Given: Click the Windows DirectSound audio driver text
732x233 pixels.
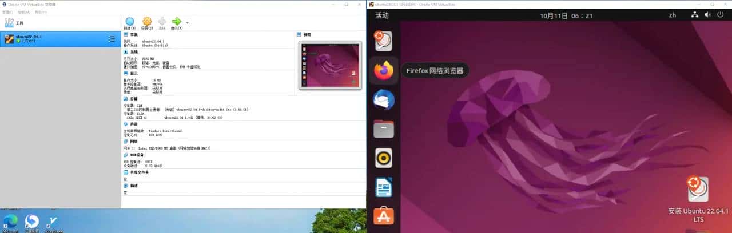Looking at the screenshot, I should pos(166,131).
